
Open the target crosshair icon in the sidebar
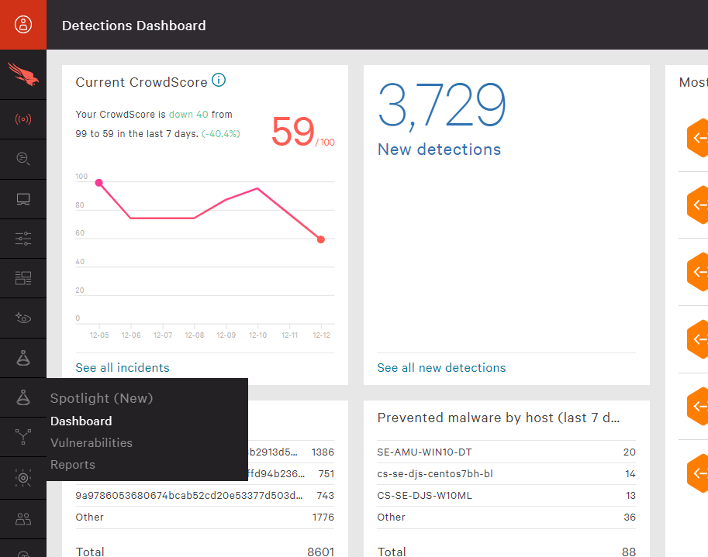click(x=23, y=478)
